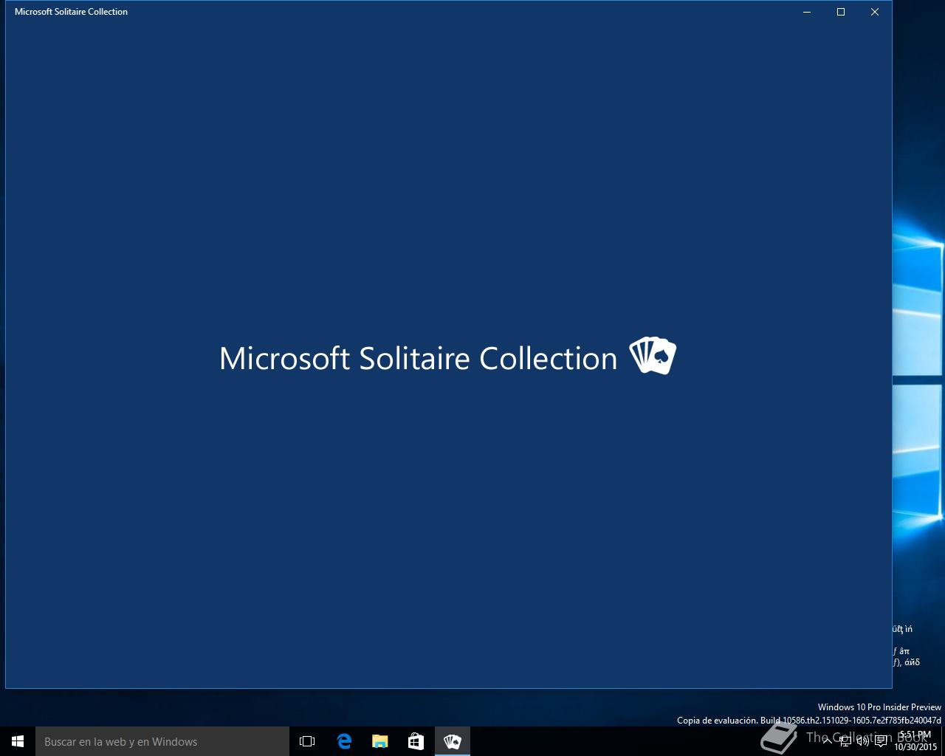
Task: Select the Solitaire Collection taskbar icon
Action: coord(452,741)
